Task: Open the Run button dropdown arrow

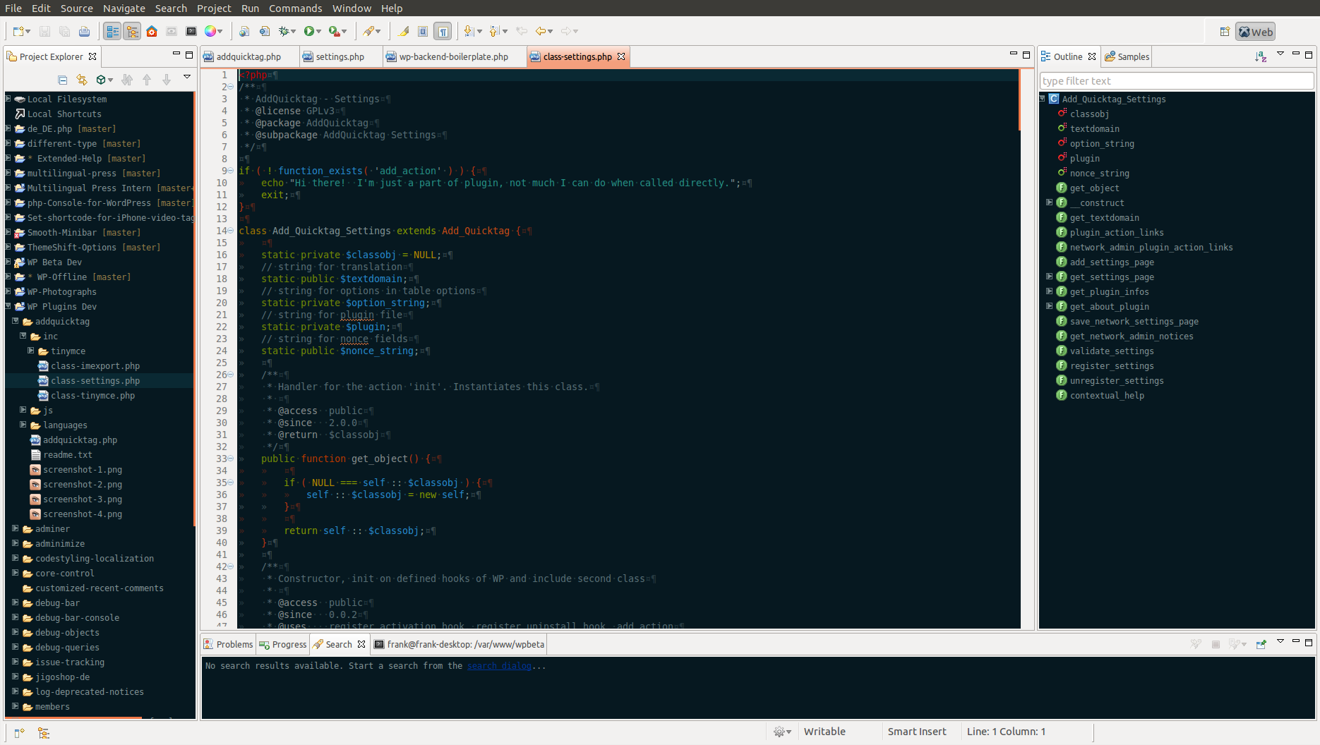Action: (319, 31)
